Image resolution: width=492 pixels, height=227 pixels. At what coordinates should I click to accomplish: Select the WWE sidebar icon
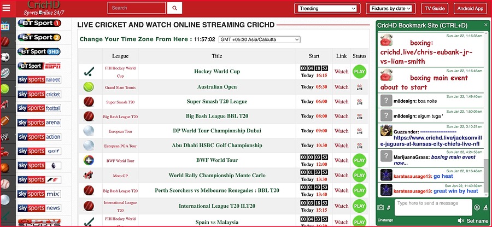pyautogui.click(x=5, y=136)
